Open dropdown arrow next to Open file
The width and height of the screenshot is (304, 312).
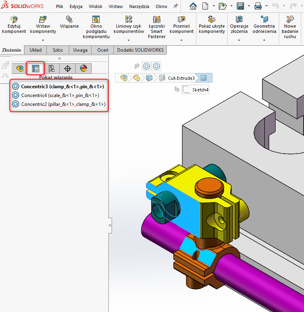[x=231, y=6]
